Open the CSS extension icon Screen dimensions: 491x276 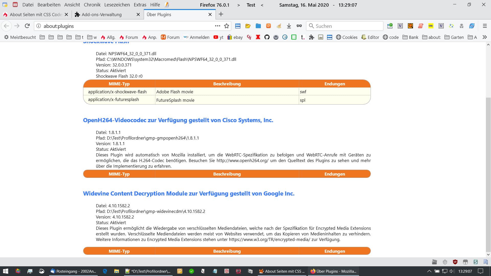coord(431,26)
